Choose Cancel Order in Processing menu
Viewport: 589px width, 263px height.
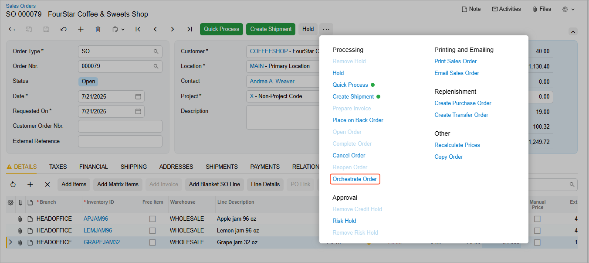[349, 156]
